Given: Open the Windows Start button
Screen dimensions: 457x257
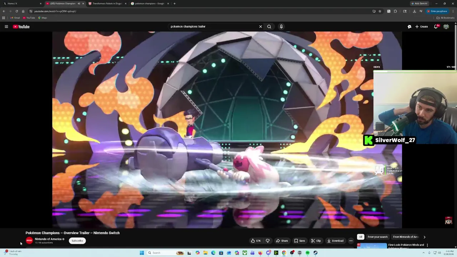Looking at the screenshot, I should click(x=142, y=253).
